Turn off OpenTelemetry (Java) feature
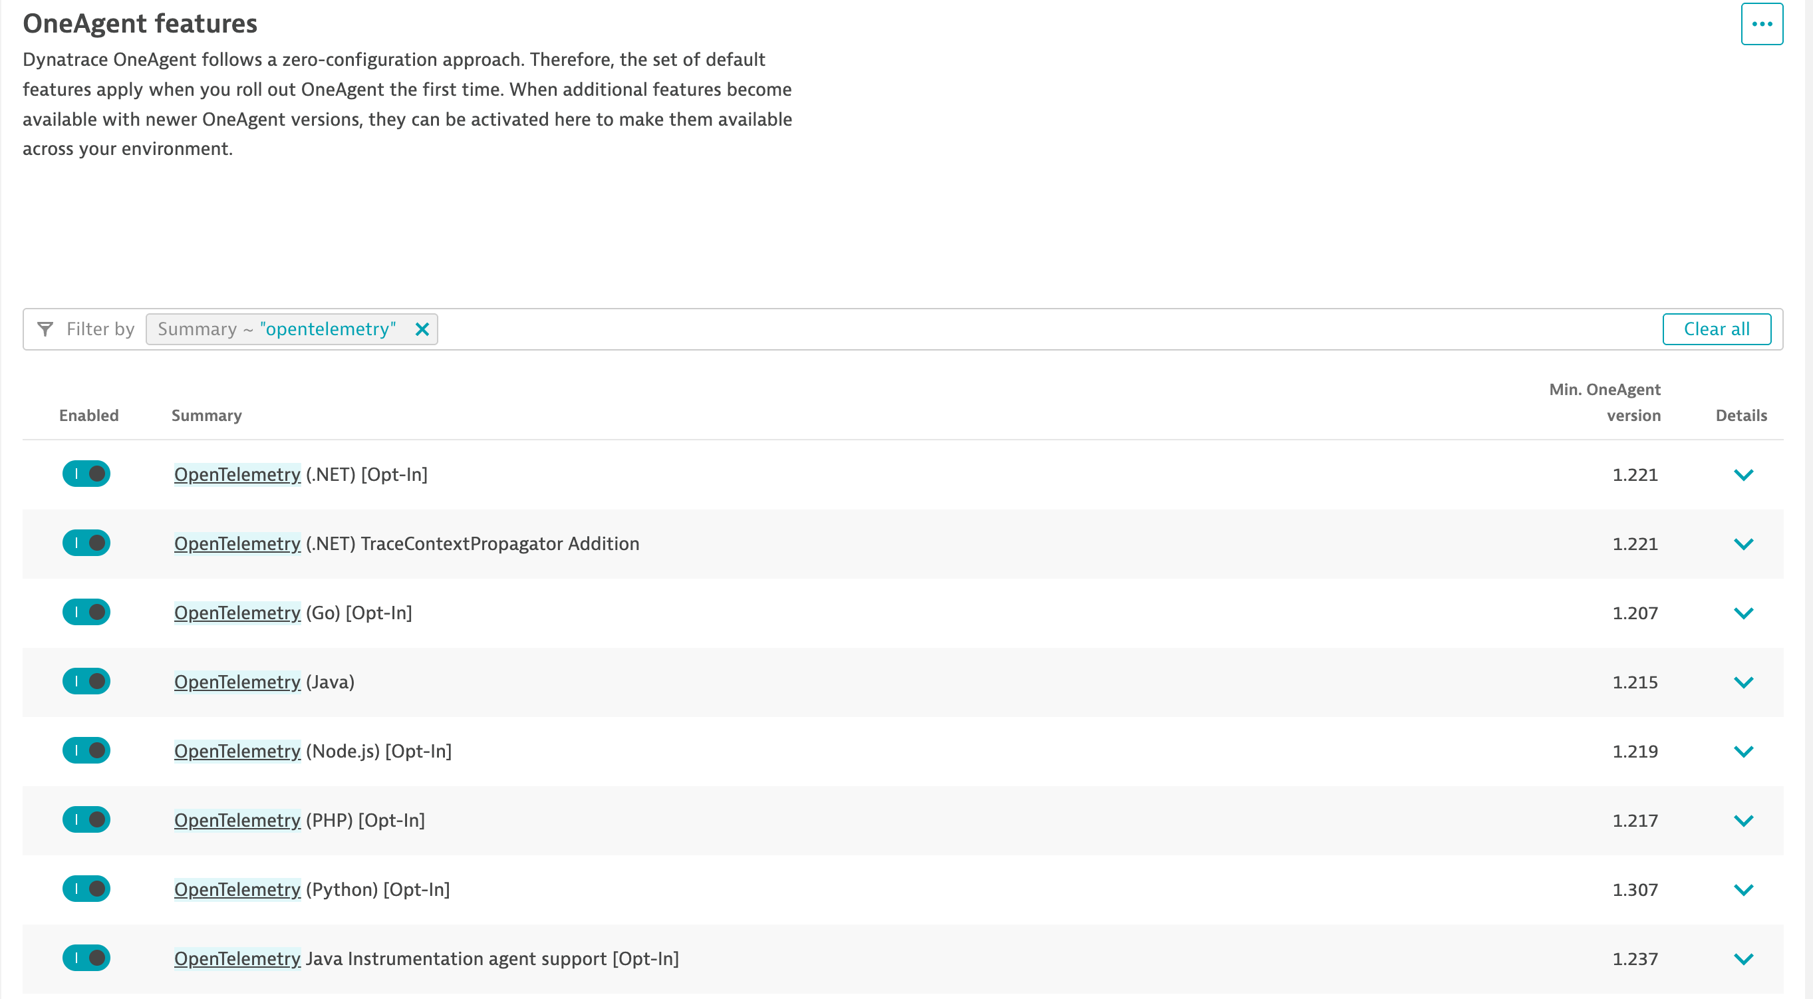This screenshot has width=1813, height=999. [86, 681]
